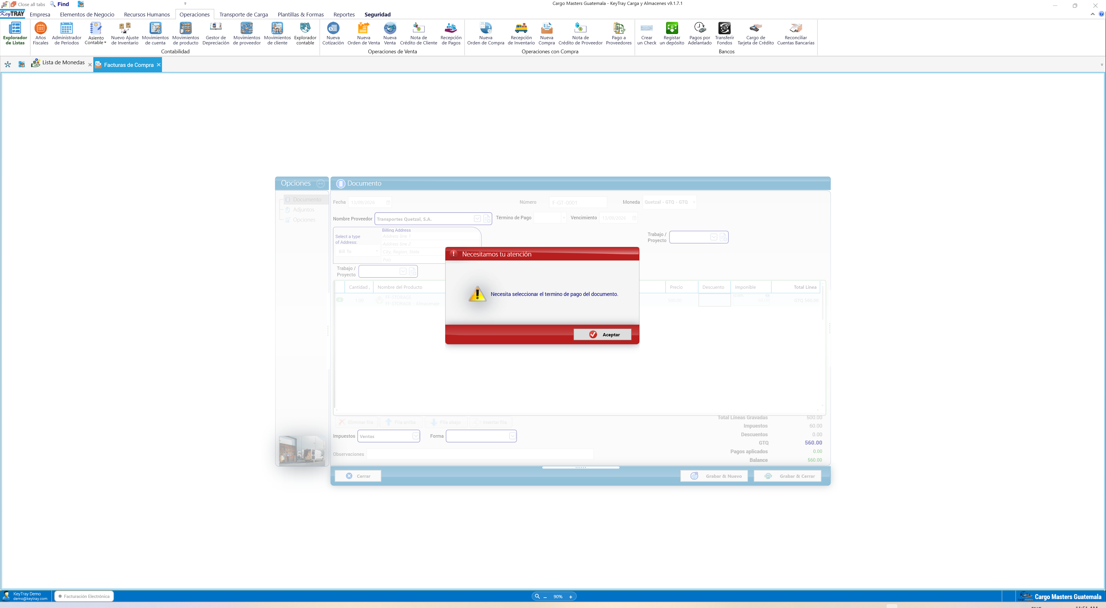The image size is (1106, 608).
Task: Click zoom in plus on status bar
Action: [x=571, y=597]
